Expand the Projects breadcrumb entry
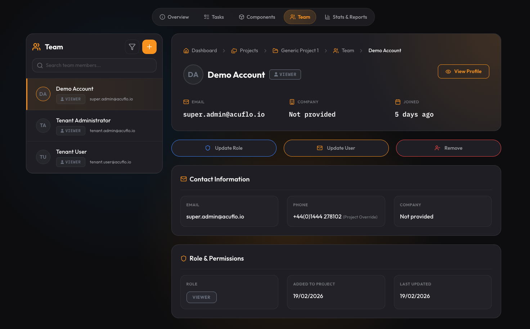The height and width of the screenshot is (329, 530). (x=248, y=50)
